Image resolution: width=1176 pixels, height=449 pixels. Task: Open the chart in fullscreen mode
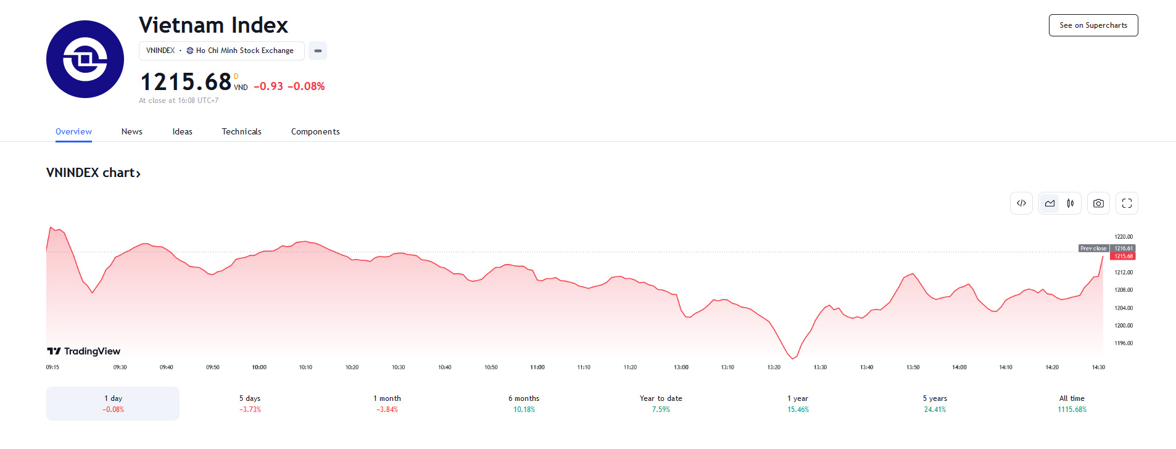(x=1127, y=204)
